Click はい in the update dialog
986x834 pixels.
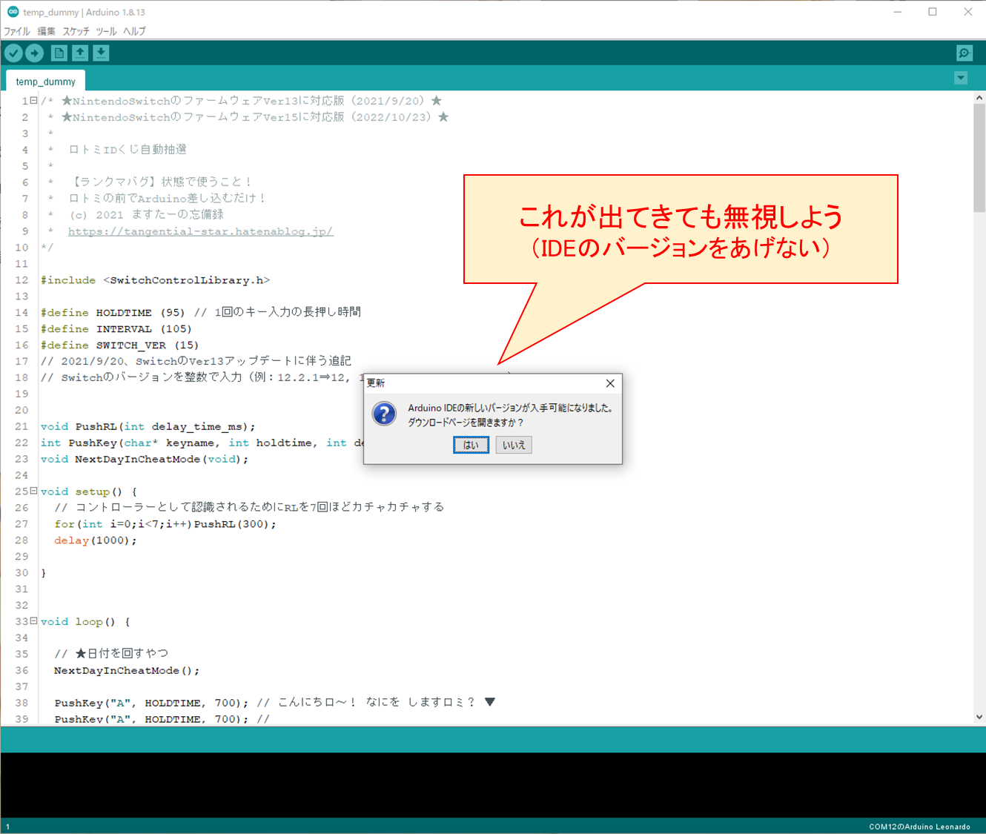click(x=471, y=445)
